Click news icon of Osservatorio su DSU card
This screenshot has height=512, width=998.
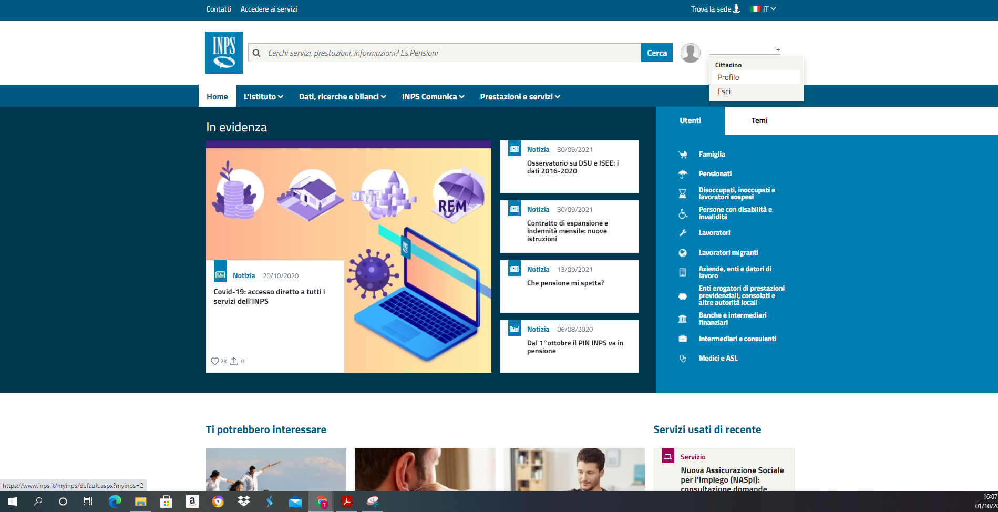tap(515, 149)
